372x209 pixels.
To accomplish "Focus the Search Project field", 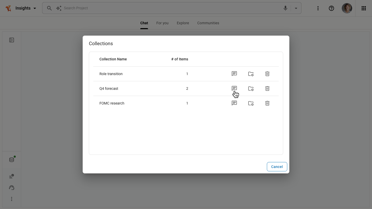I will click(172, 8).
